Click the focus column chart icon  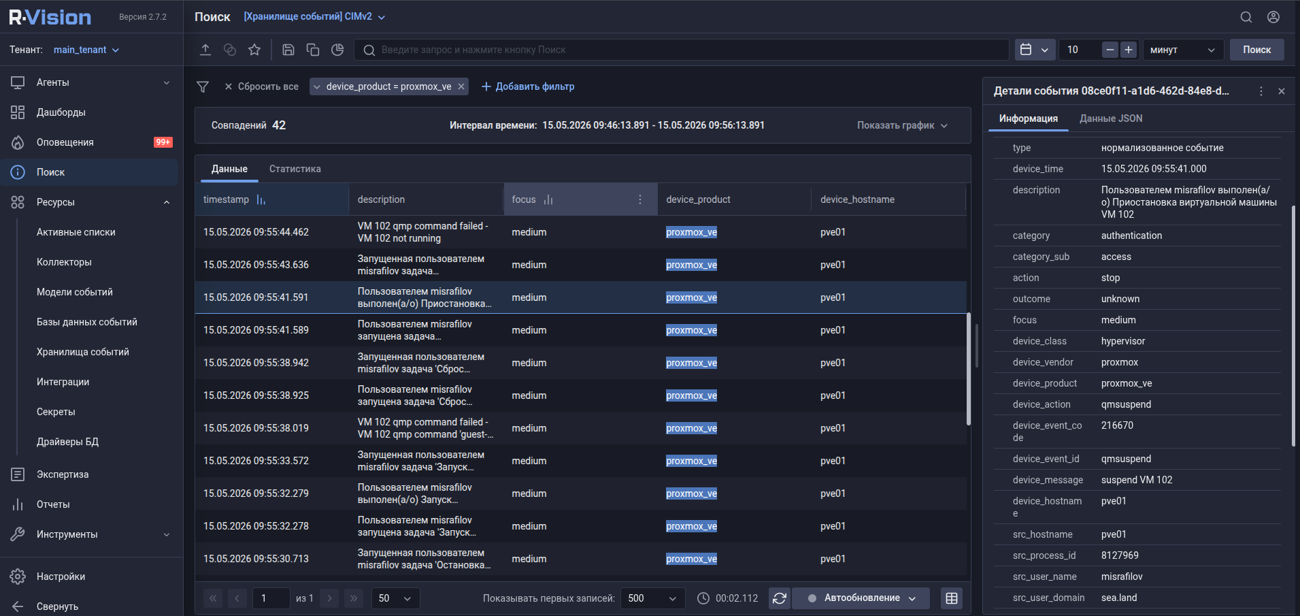[x=548, y=199]
